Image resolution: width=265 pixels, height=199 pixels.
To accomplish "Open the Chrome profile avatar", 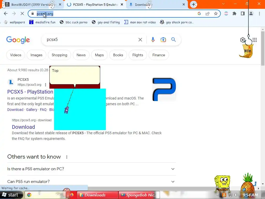I will [251, 13].
